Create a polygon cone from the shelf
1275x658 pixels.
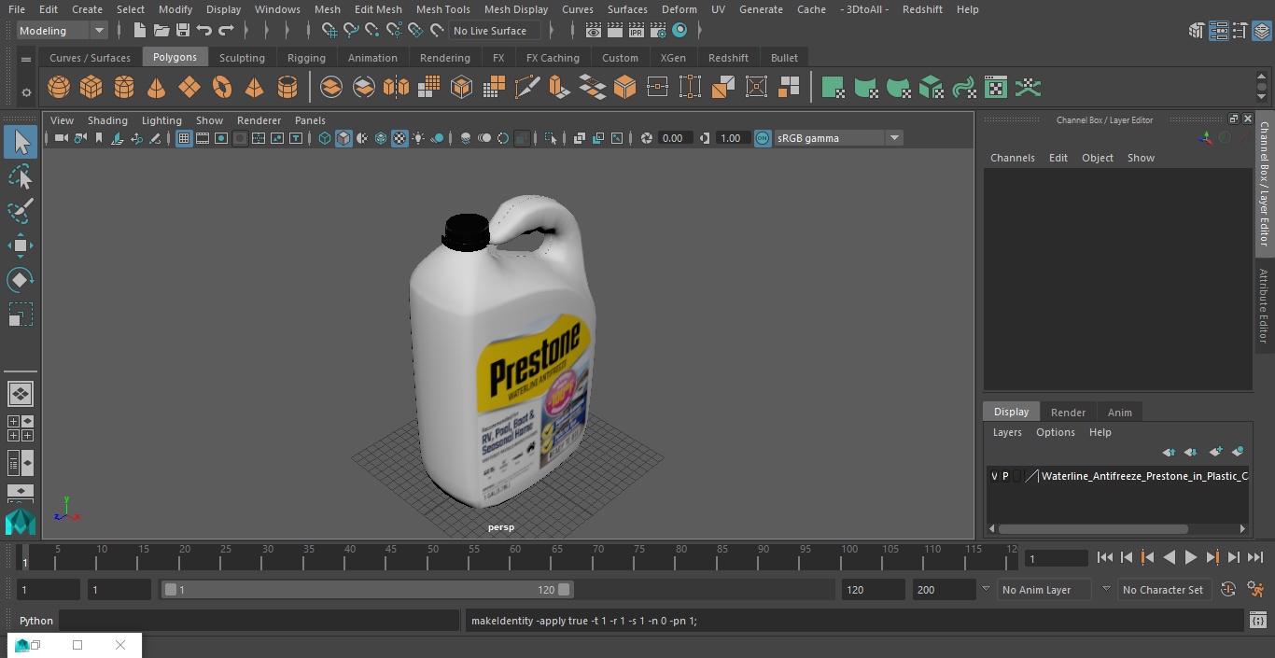pyautogui.click(x=157, y=88)
